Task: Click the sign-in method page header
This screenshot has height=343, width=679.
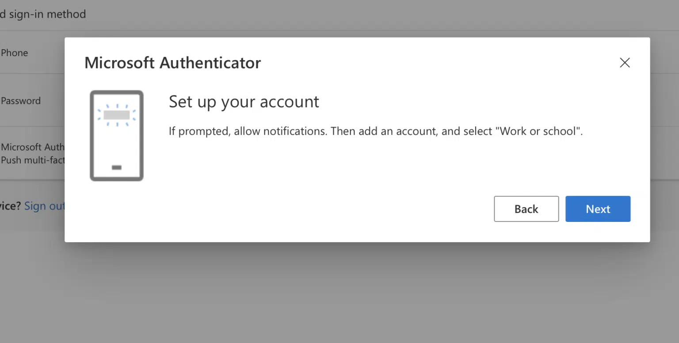Action: coord(43,14)
